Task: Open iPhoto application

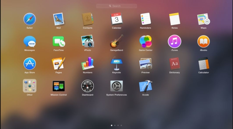Action: pos(87,42)
